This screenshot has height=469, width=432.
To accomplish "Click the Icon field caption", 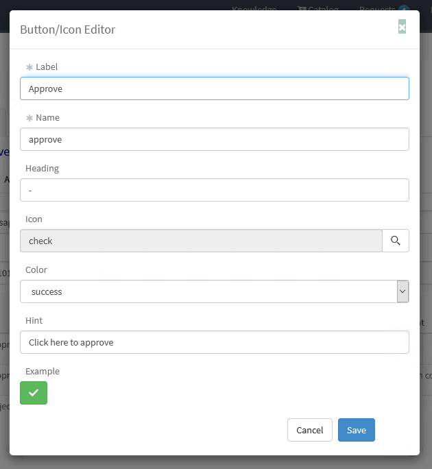I will (x=34, y=219).
